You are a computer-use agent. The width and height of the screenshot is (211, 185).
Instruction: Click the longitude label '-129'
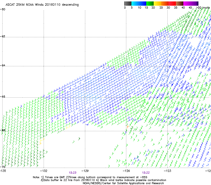(x=85, y=171)
